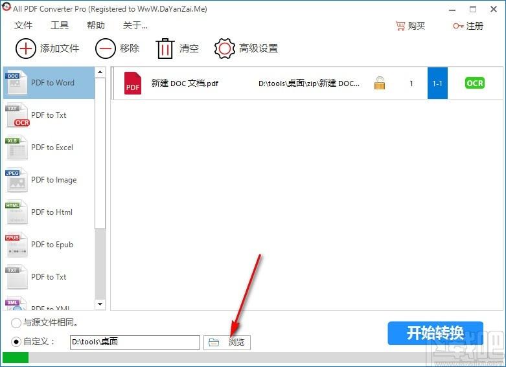Click the 开始转换 button
Image resolution: width=506 pixels, height=367 pixels.
click(x=435, y=333)
